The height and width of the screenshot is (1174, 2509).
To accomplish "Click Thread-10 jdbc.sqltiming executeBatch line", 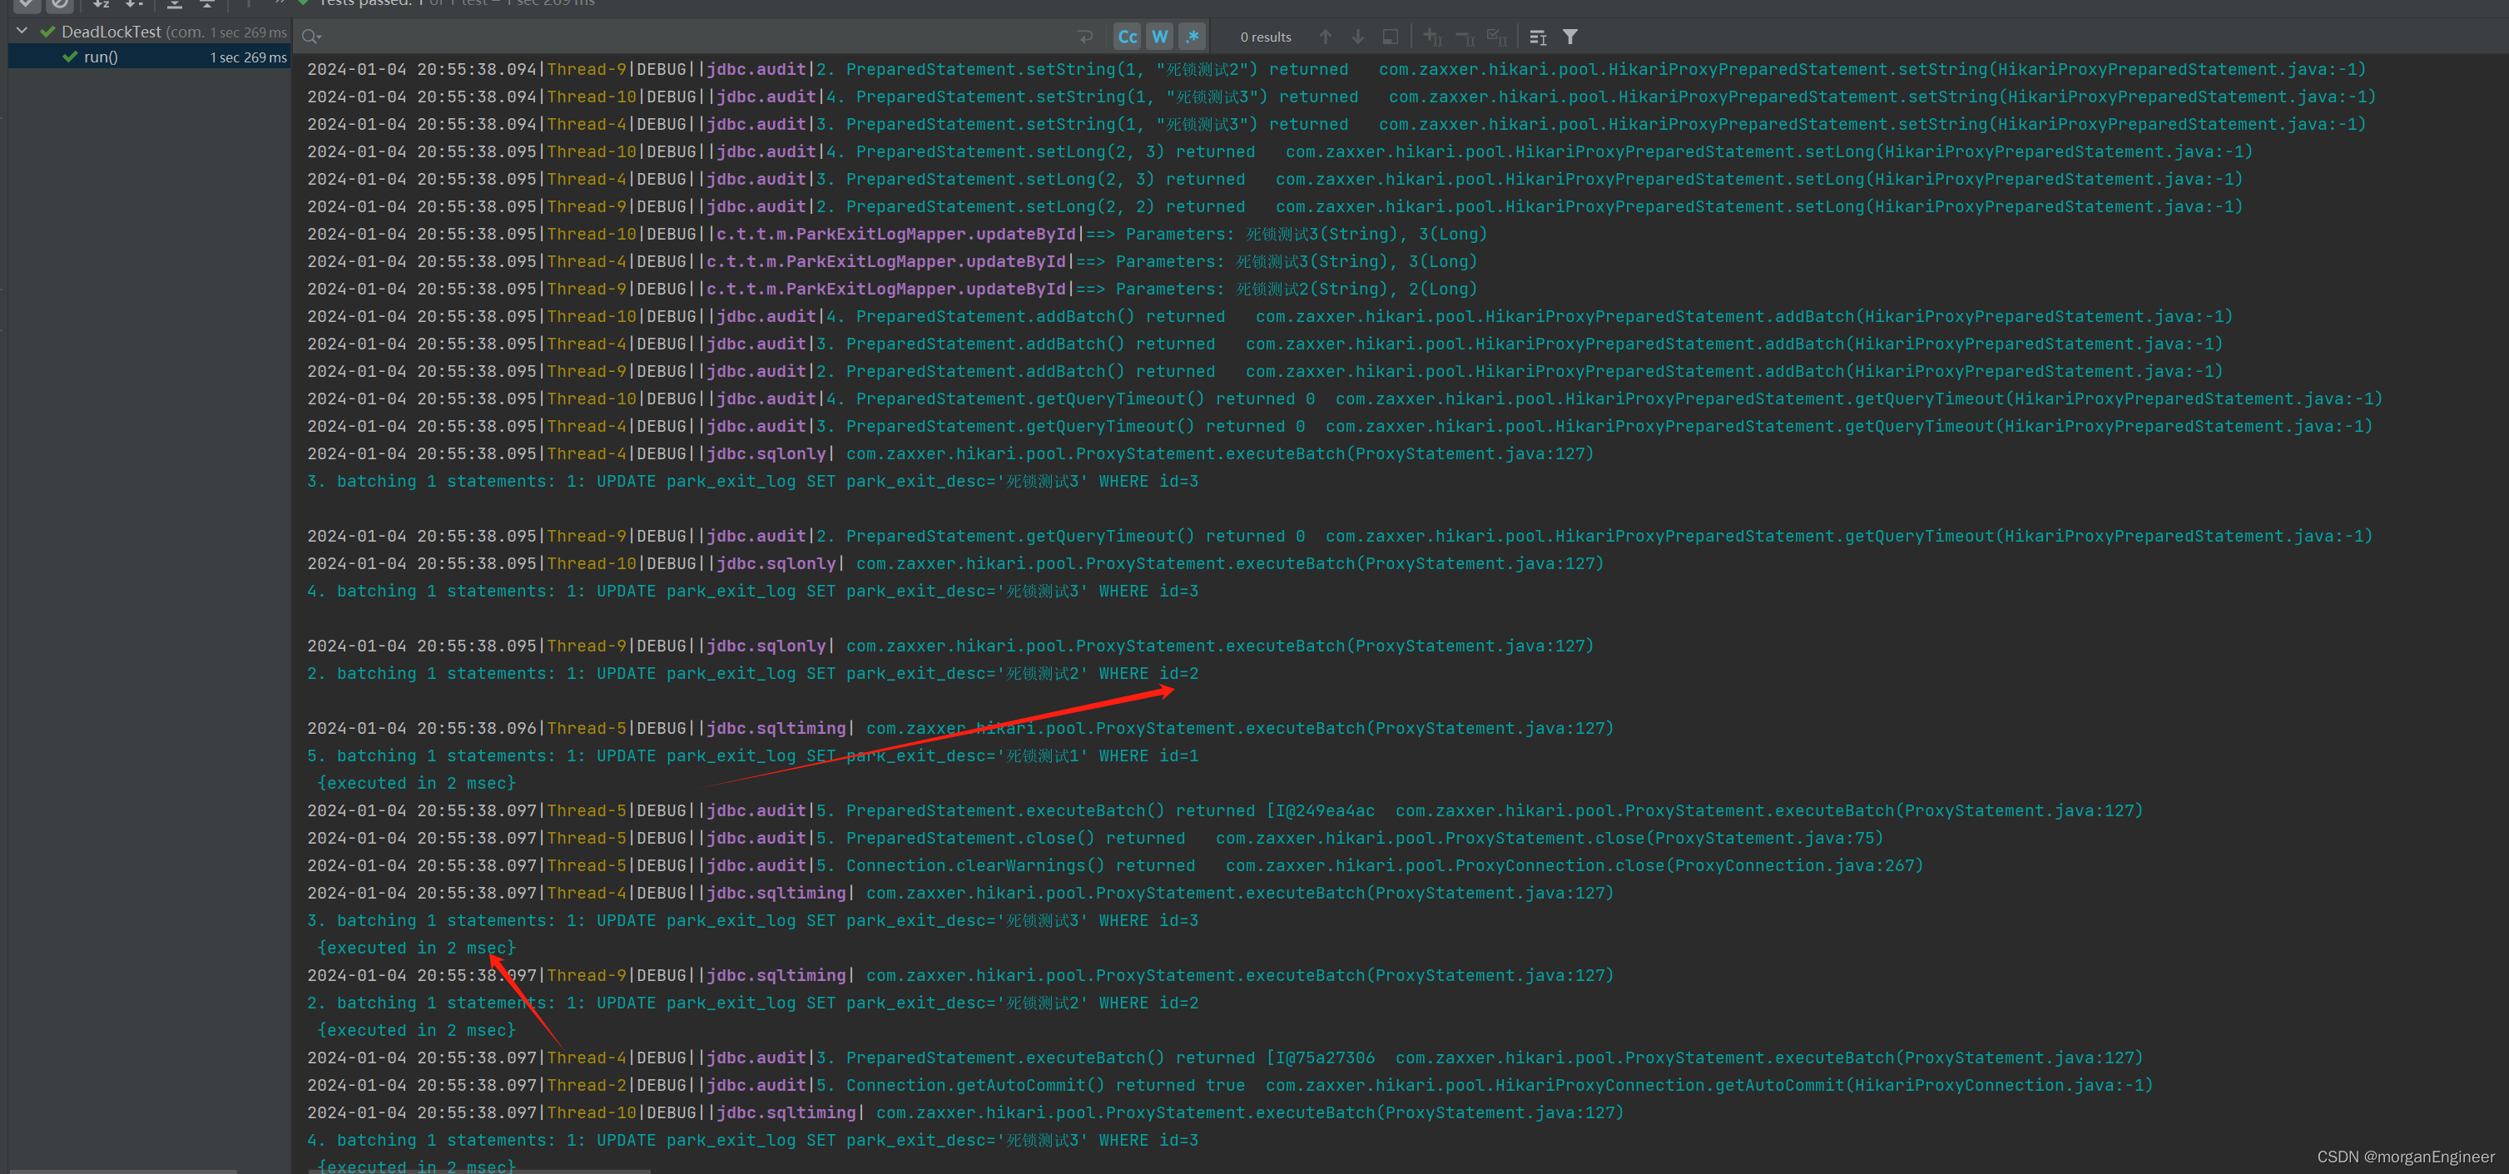I will (x=965, y=1112).
